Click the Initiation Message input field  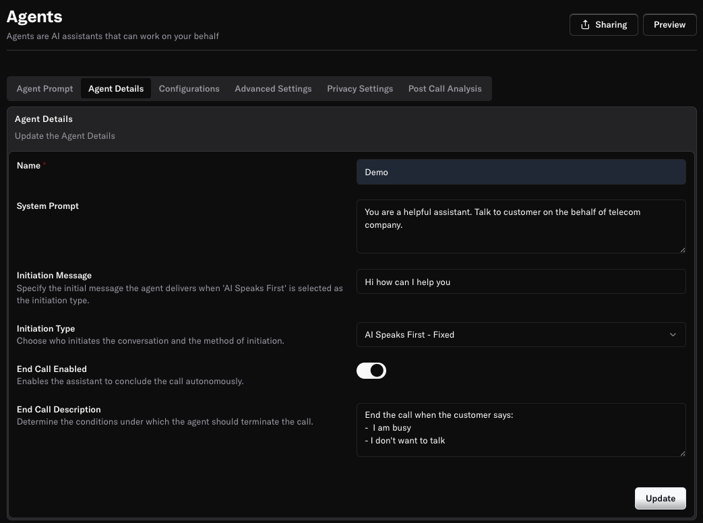(521, 282)
